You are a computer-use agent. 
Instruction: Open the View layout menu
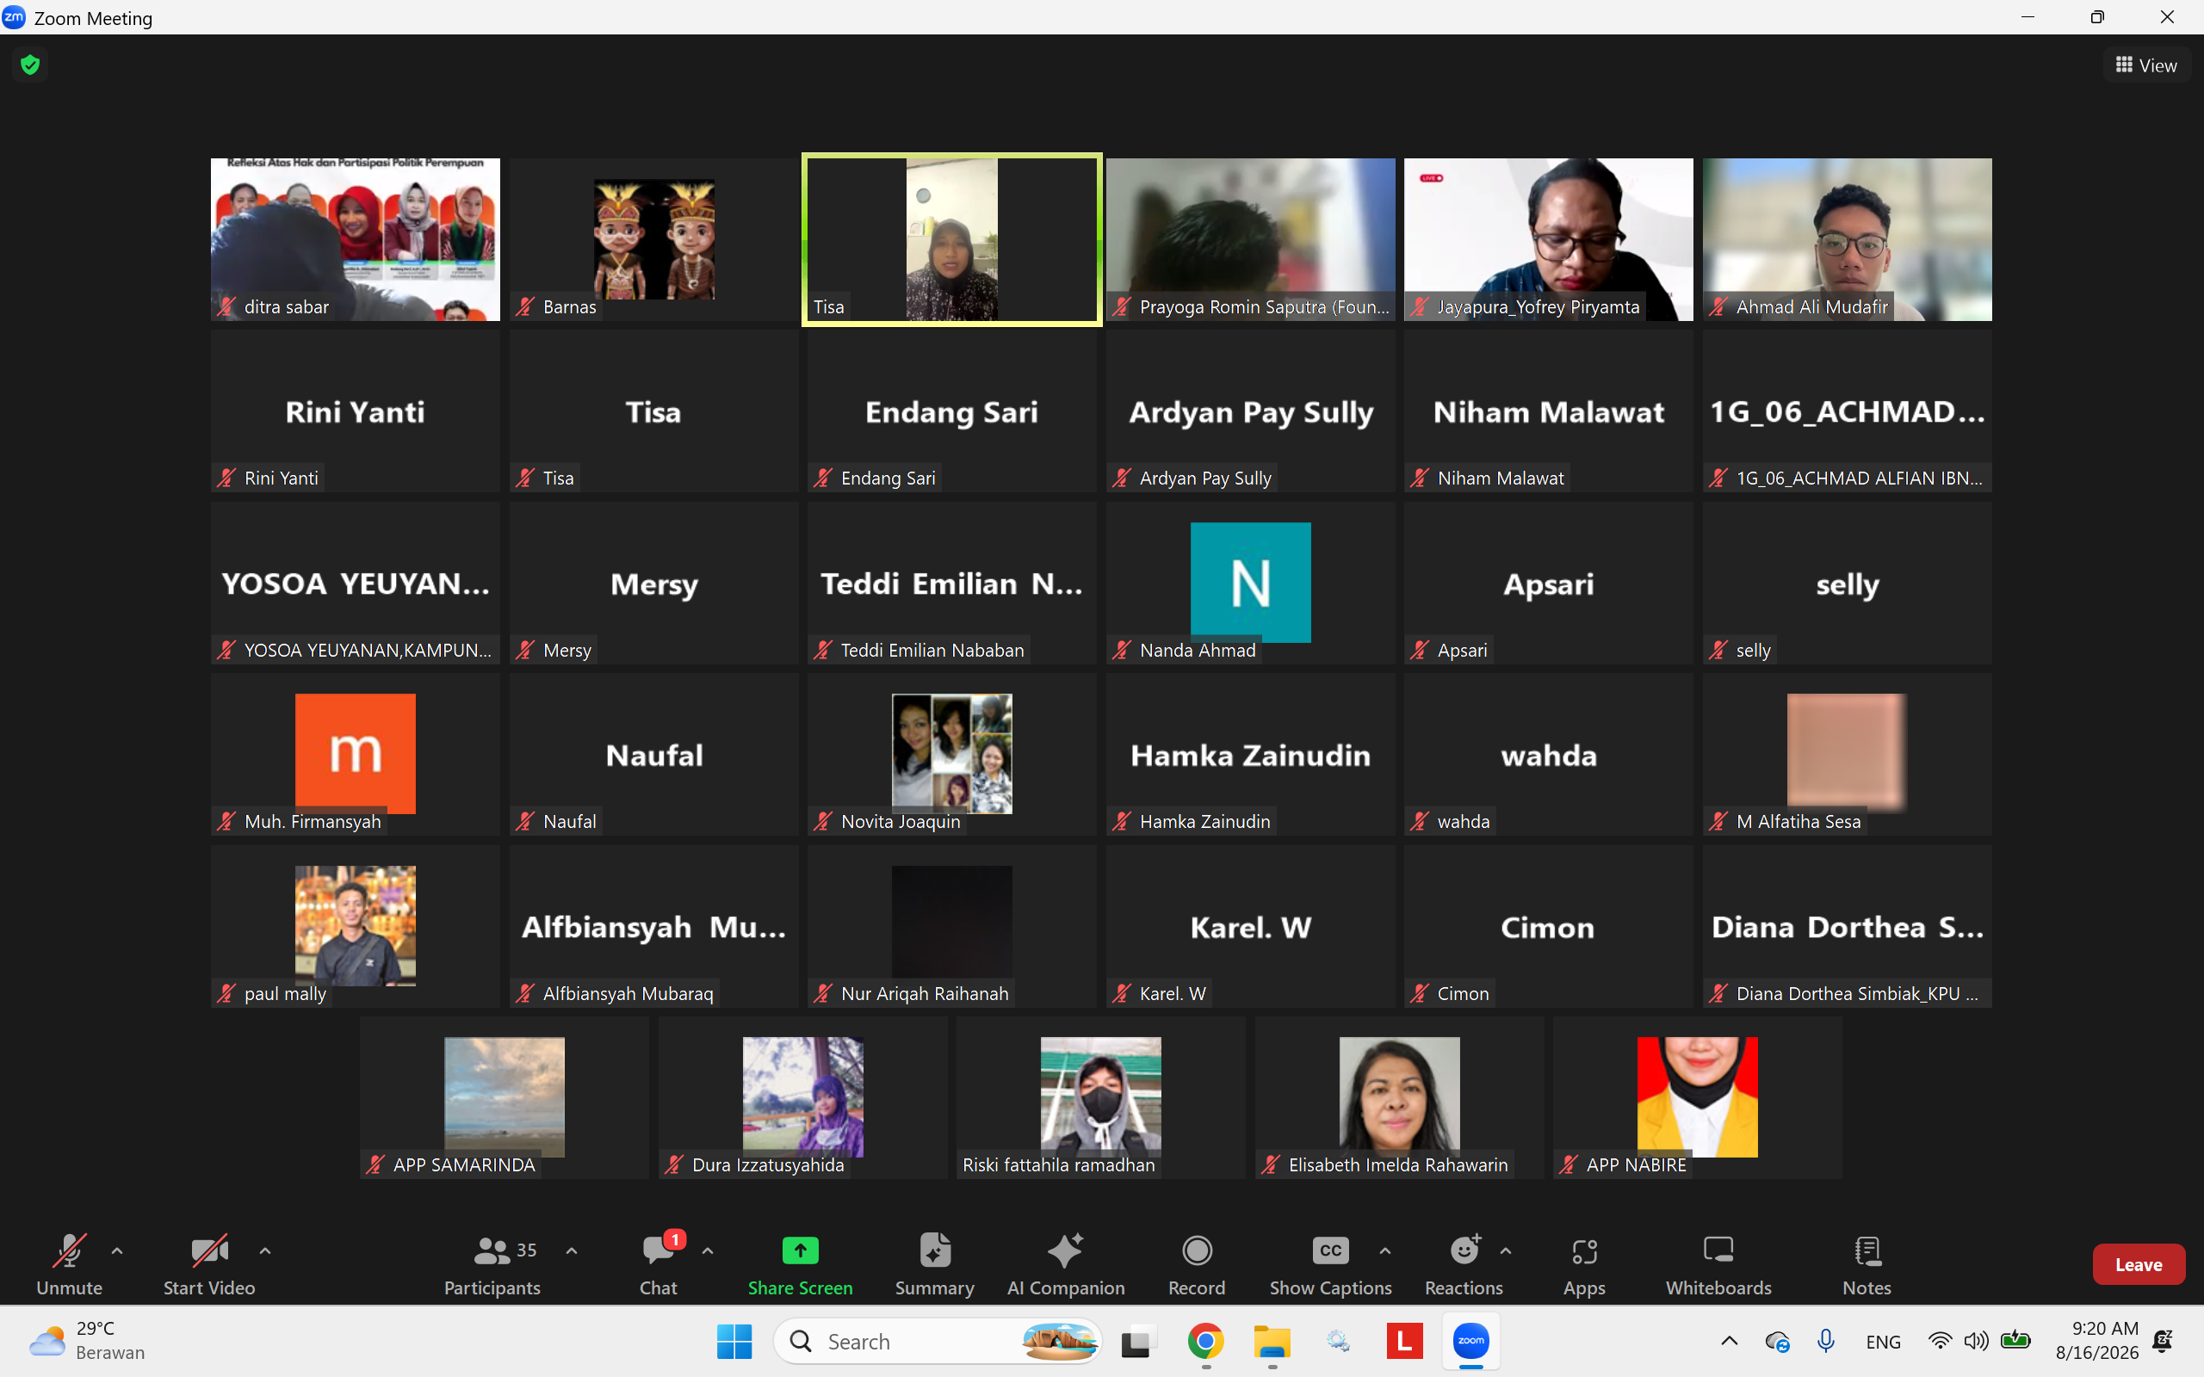[x=2145, y=65]
